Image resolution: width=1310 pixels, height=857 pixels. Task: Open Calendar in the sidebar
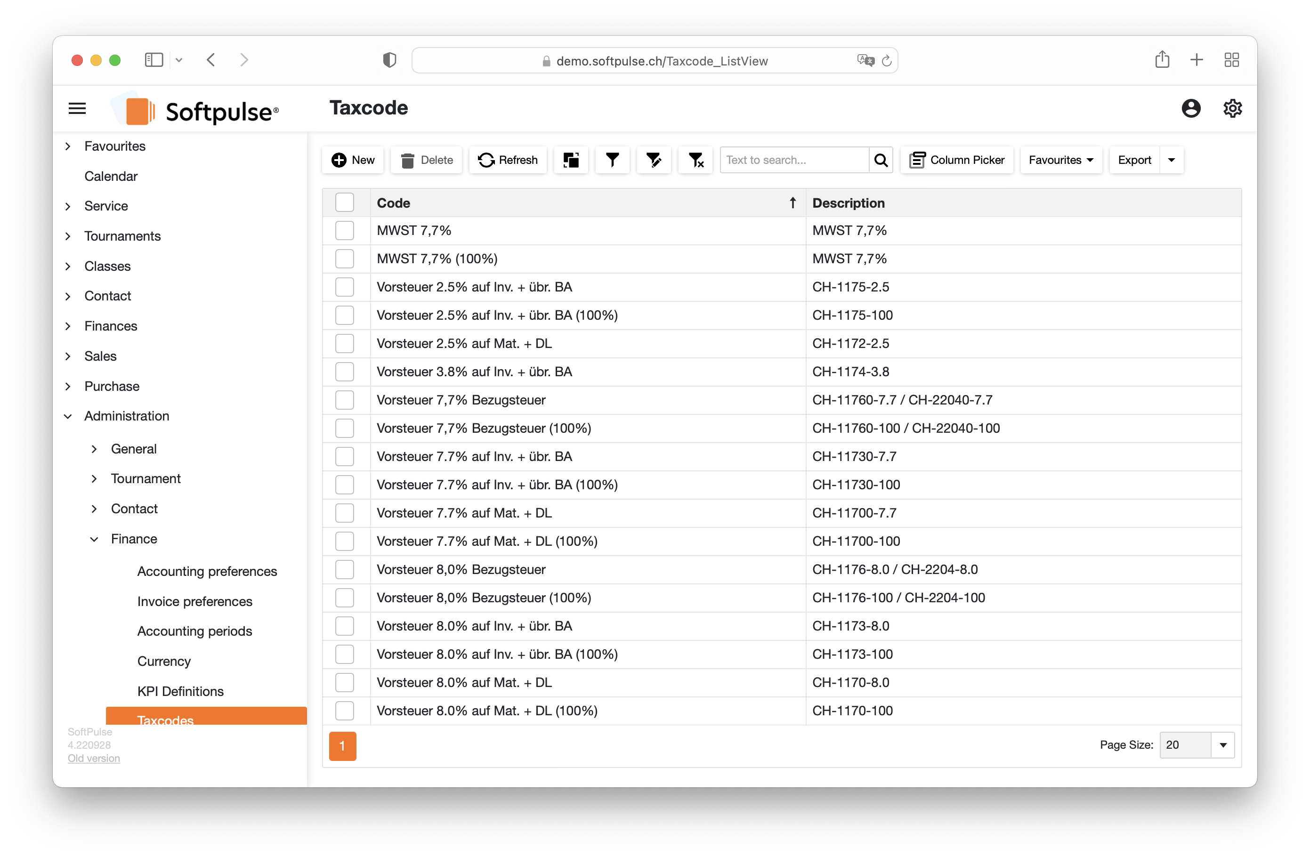point(111,176)
